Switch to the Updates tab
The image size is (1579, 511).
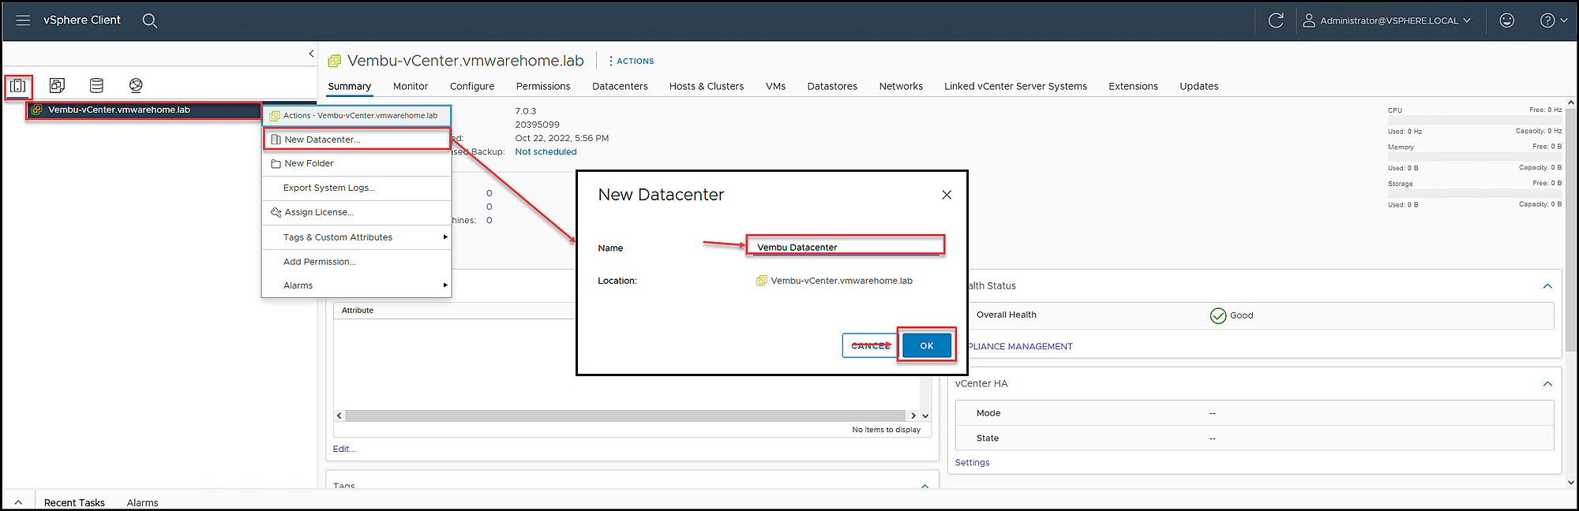tap(1198, 87)
